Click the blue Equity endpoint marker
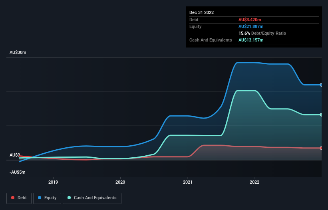The height and width of the screenshot is (210, 328). 321,85
